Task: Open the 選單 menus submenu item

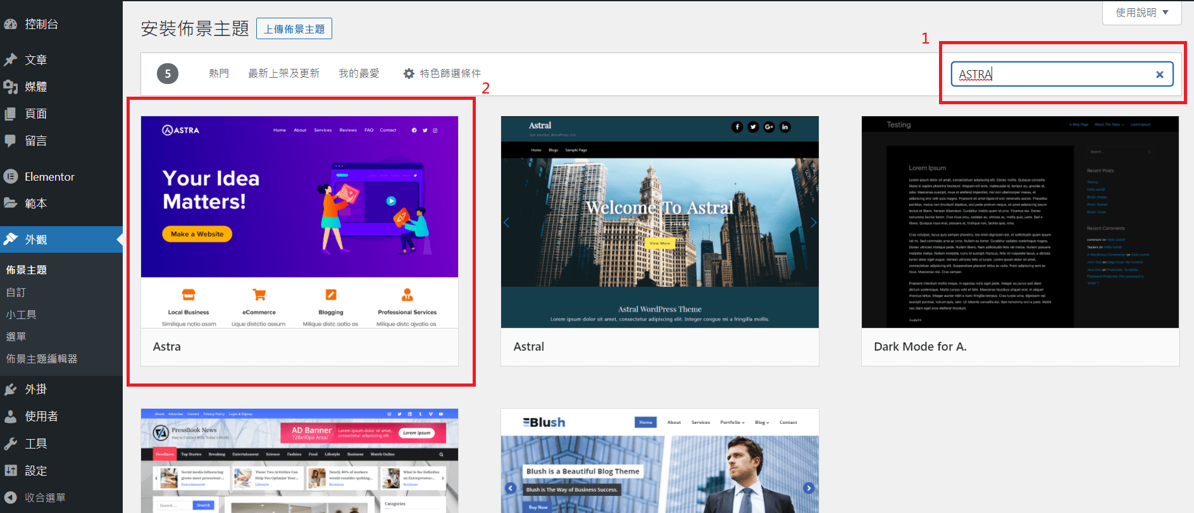Action: pos(16,337)
